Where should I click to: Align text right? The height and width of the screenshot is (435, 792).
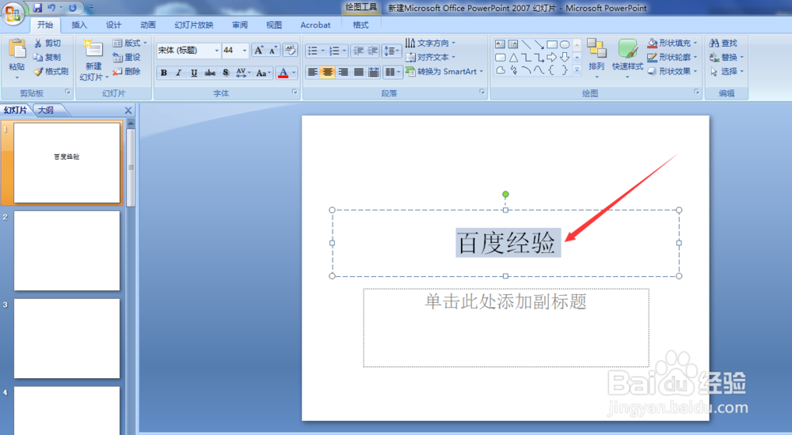tap(343, 72)
